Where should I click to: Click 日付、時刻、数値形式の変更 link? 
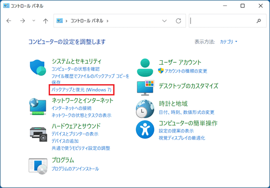click(187, 112)
